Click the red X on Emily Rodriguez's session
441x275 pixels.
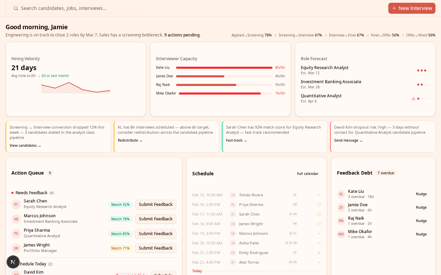point(319,252)
